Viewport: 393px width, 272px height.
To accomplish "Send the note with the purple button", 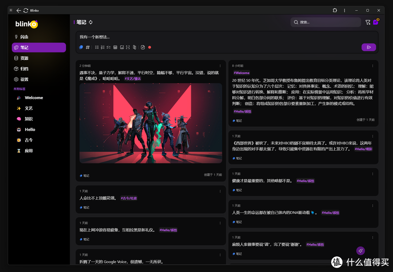I will (x=369, y=47).
